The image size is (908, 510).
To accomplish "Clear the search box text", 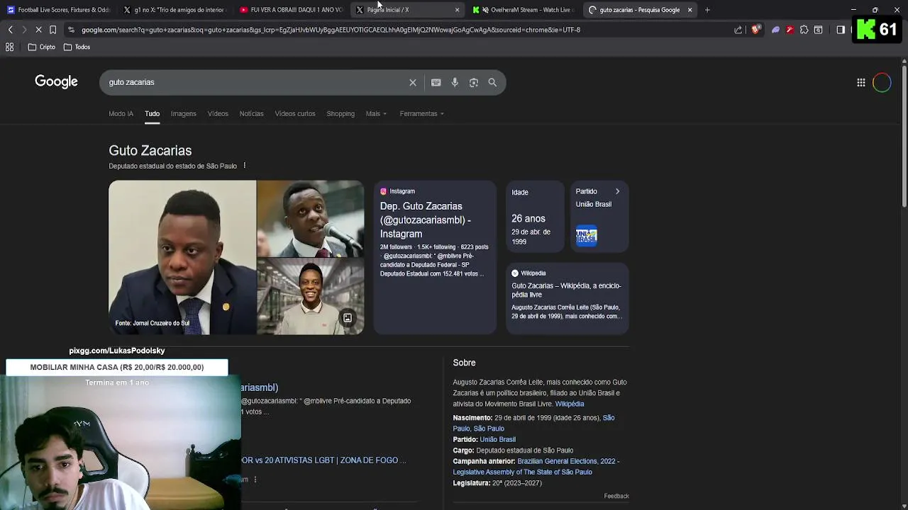I will click(413, 82).
